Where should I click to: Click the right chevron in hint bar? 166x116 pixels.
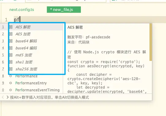point(7,97)
